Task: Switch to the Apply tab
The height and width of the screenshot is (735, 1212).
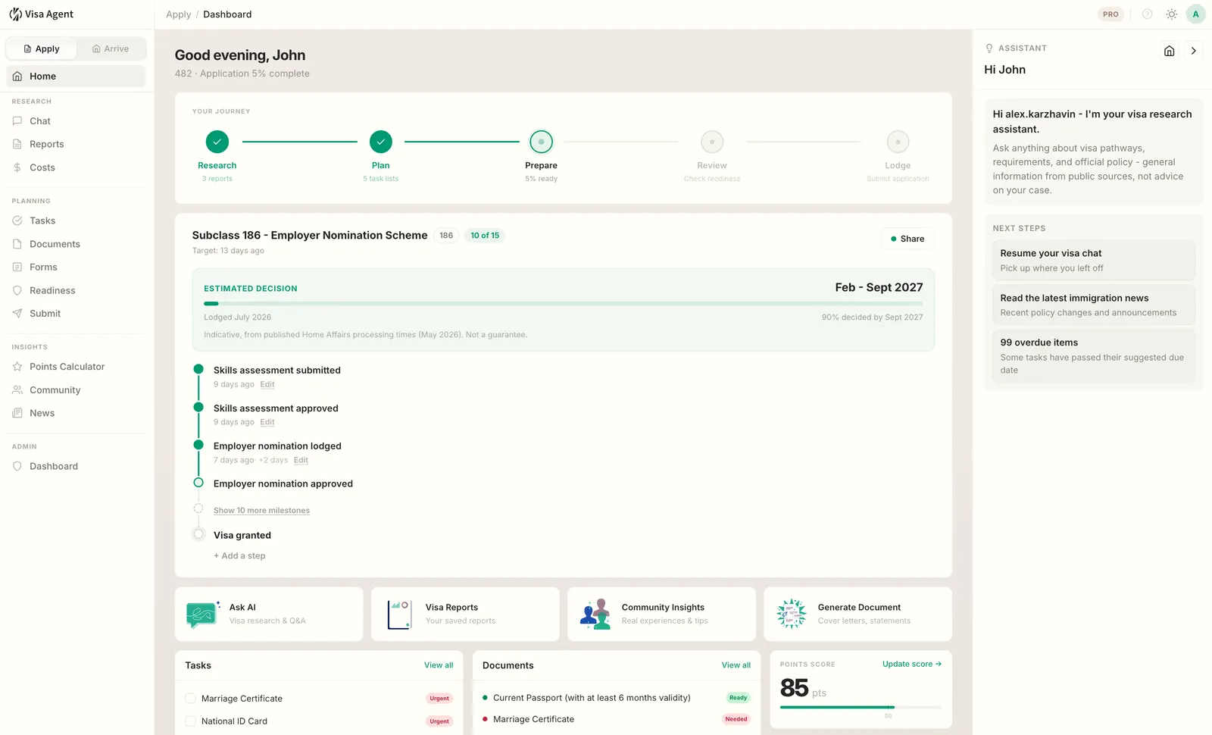Action: (41, 48)
